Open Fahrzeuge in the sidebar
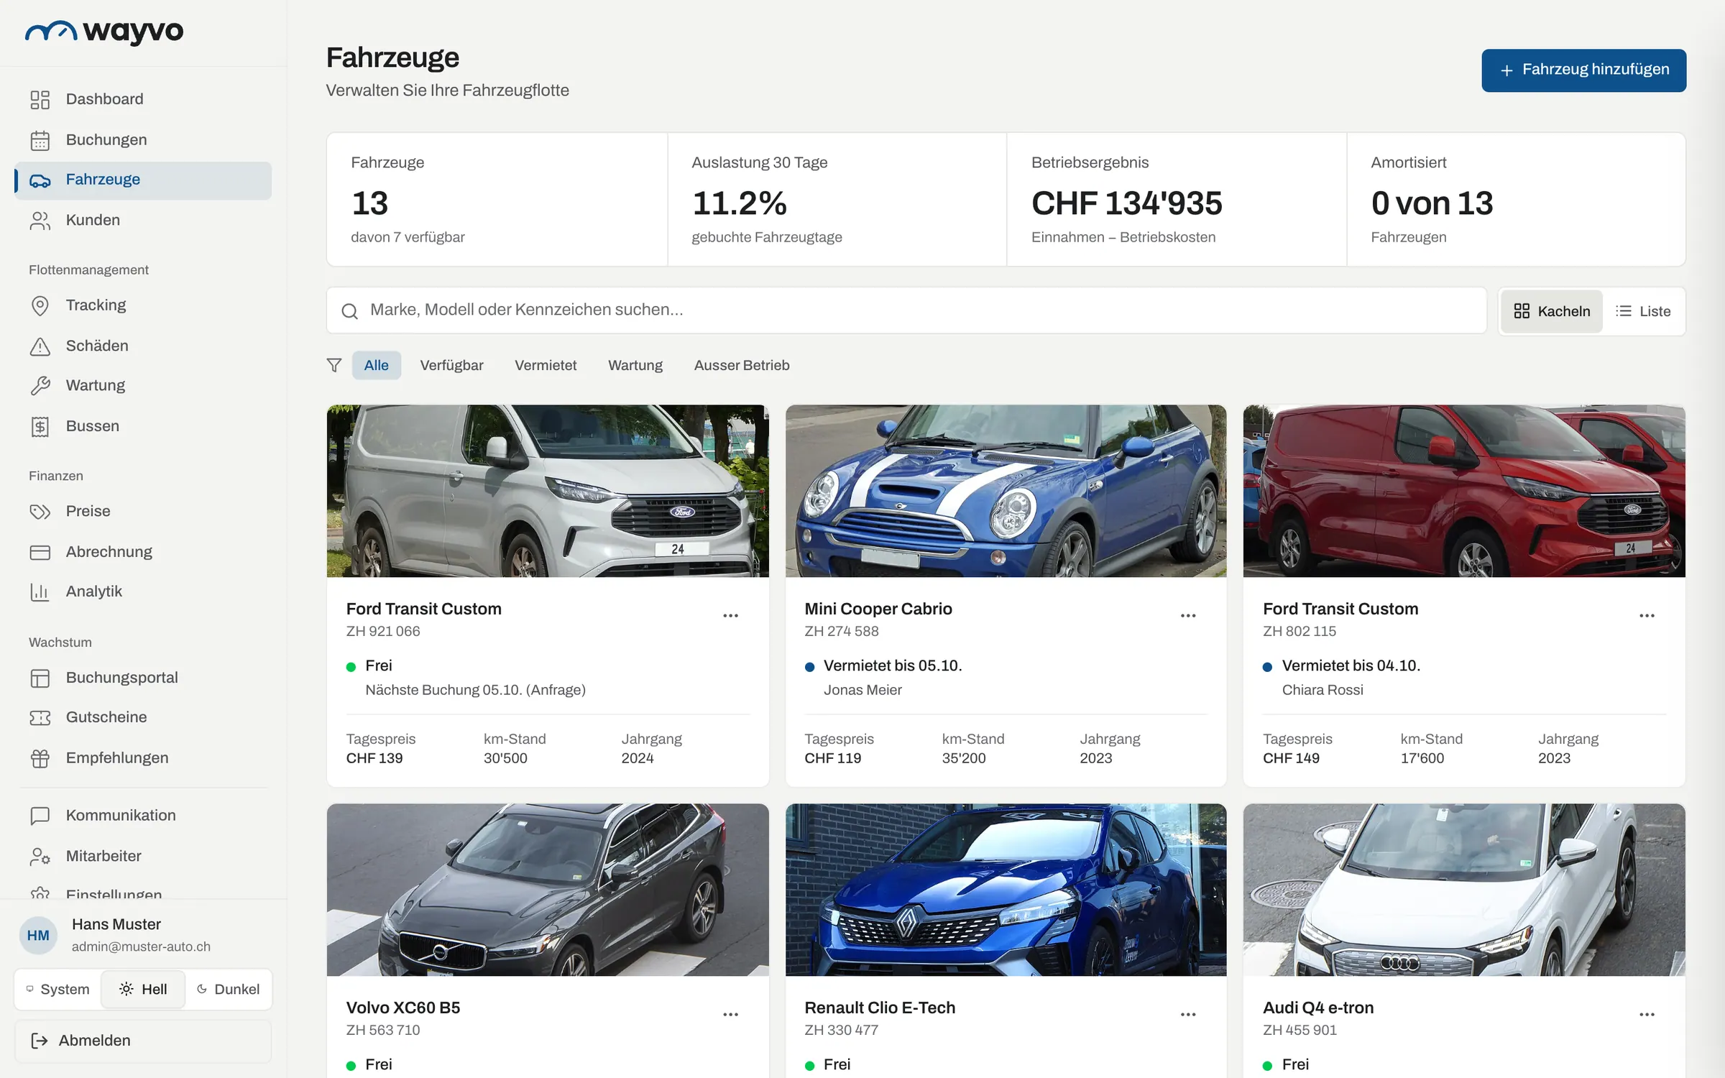 [x=143, y=180]
